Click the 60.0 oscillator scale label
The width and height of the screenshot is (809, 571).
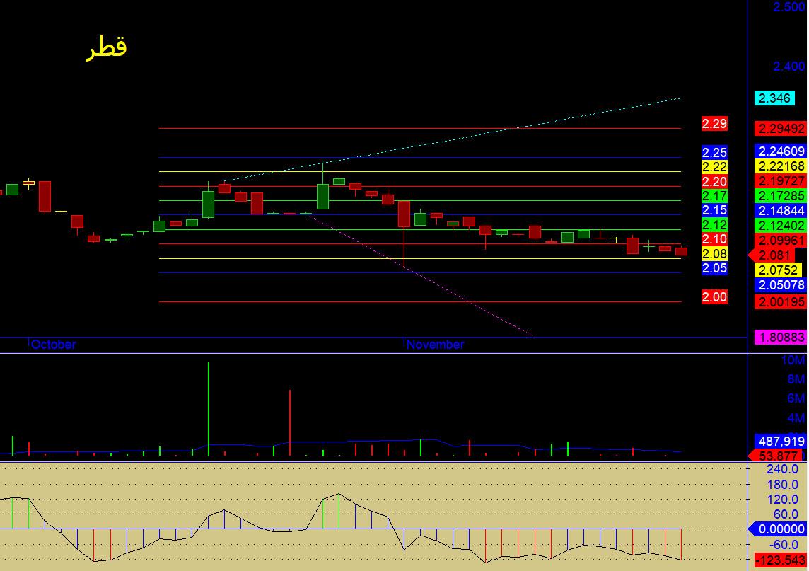click(x=786, y=514)
